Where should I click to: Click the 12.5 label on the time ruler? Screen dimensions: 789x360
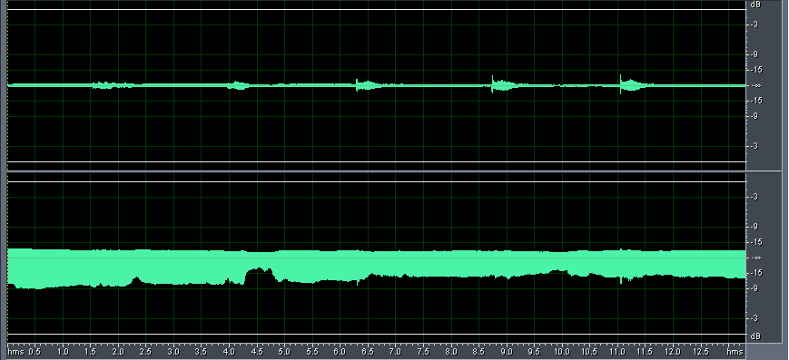700,352
